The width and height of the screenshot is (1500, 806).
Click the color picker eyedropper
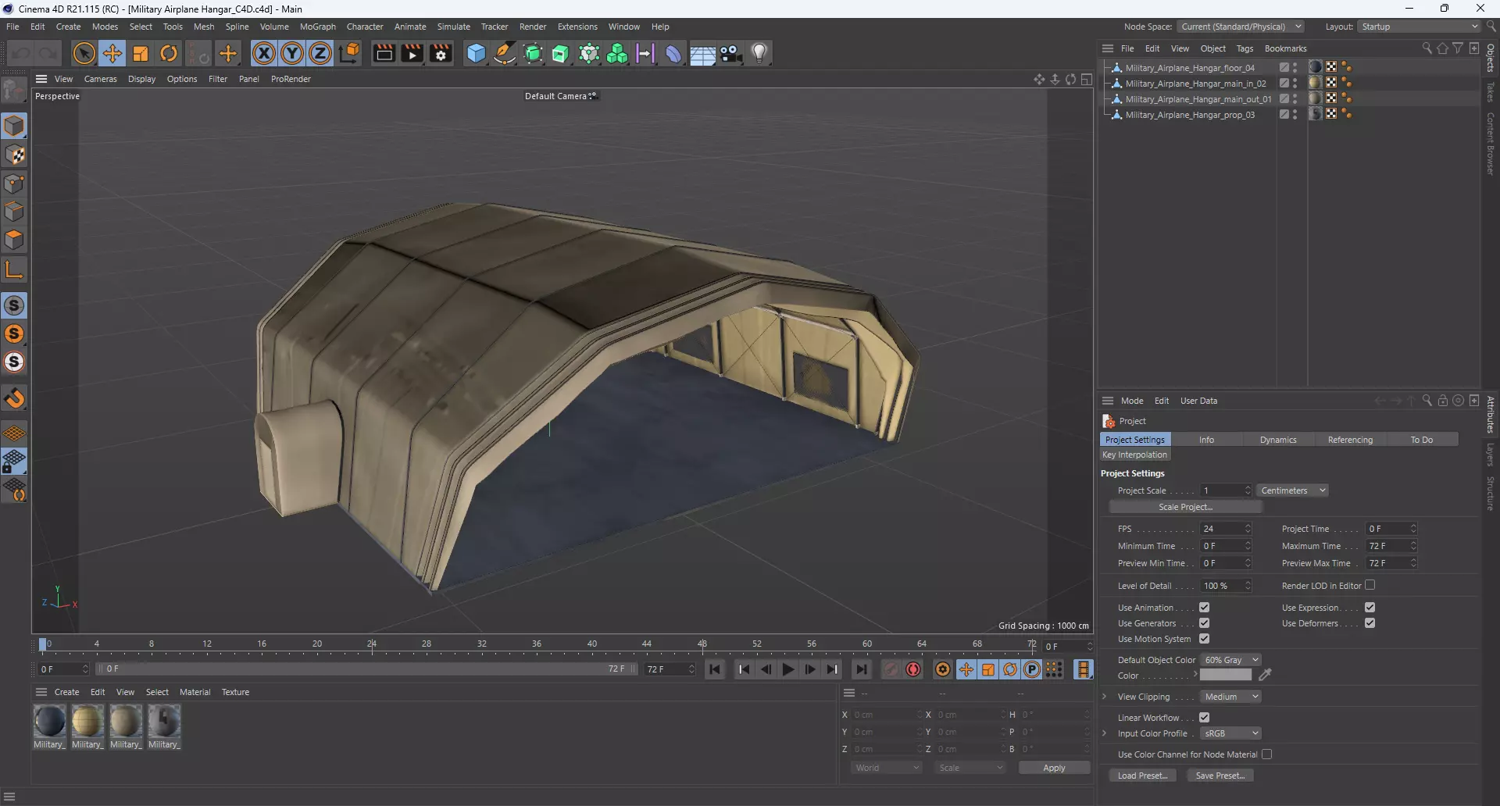[x=1265, y=675]
